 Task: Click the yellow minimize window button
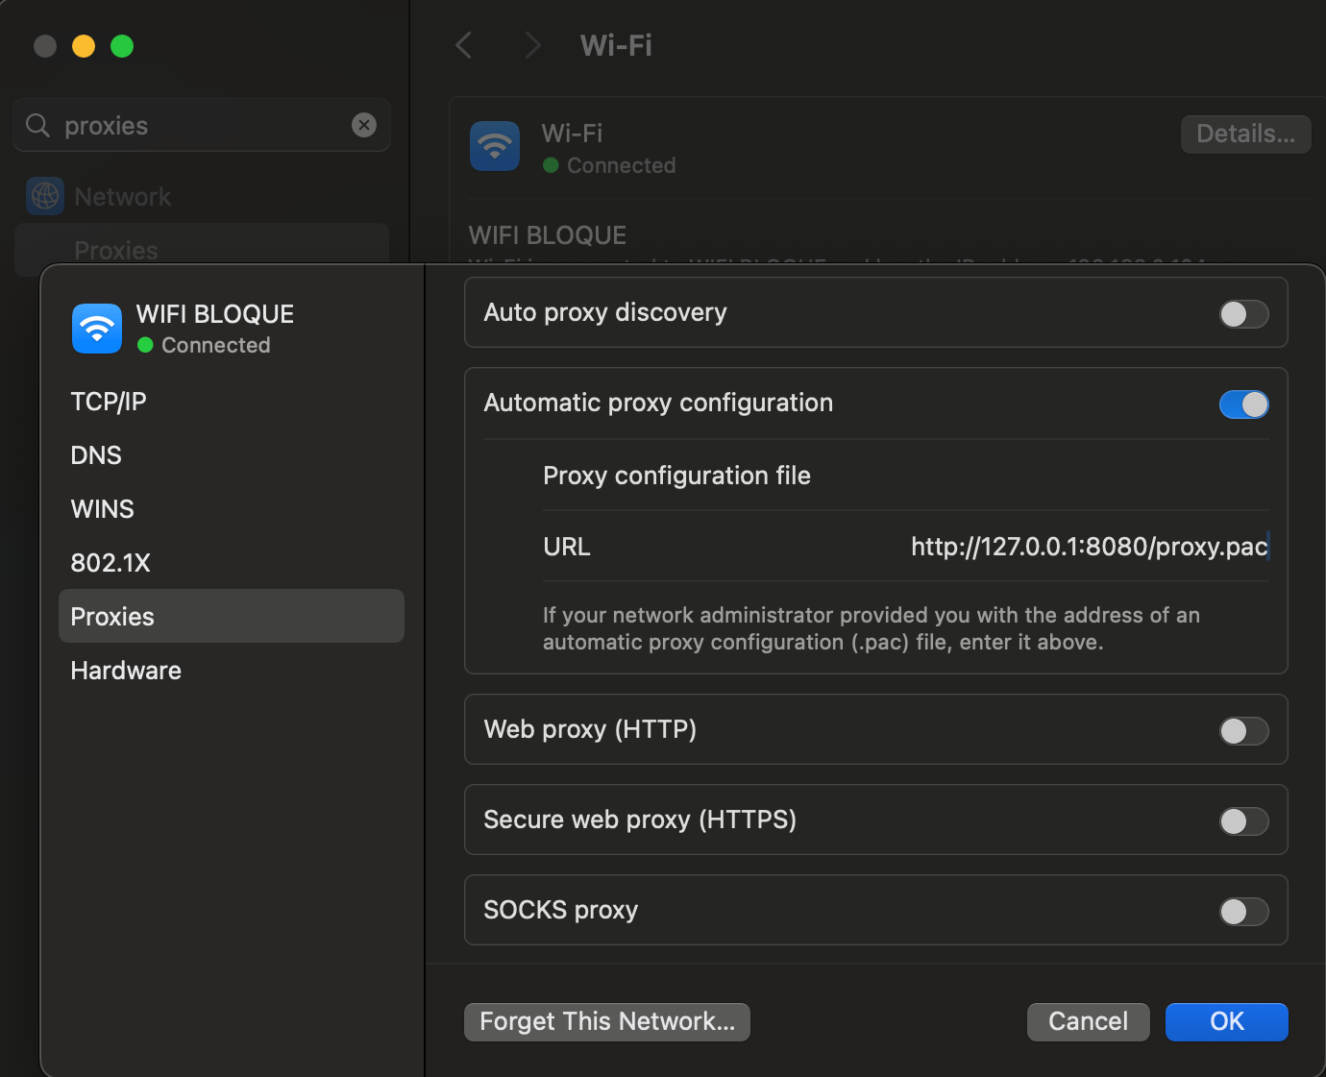(84, 46)
